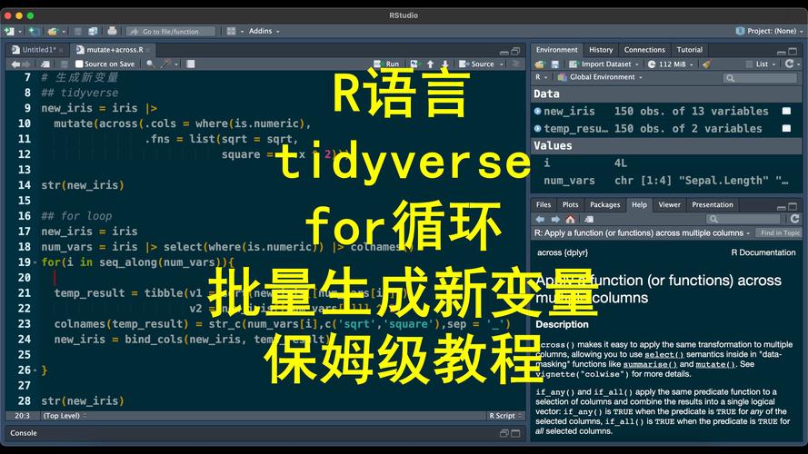The image size is (808, 454).
Task: Open the List view mode dropdown
Action: pos(760,64)
